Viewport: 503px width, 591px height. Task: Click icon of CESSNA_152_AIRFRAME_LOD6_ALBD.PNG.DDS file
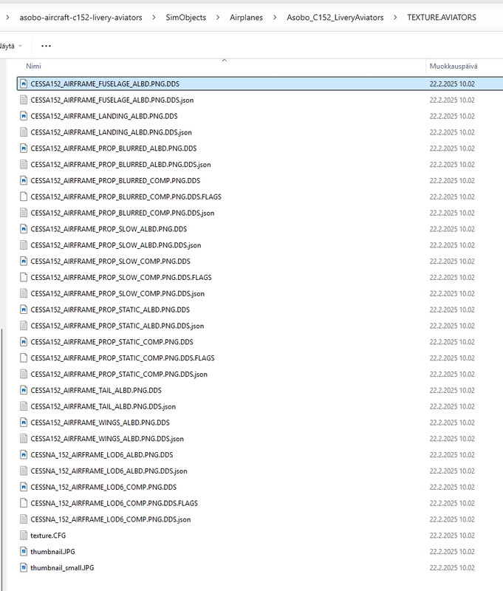click(24, 455)
